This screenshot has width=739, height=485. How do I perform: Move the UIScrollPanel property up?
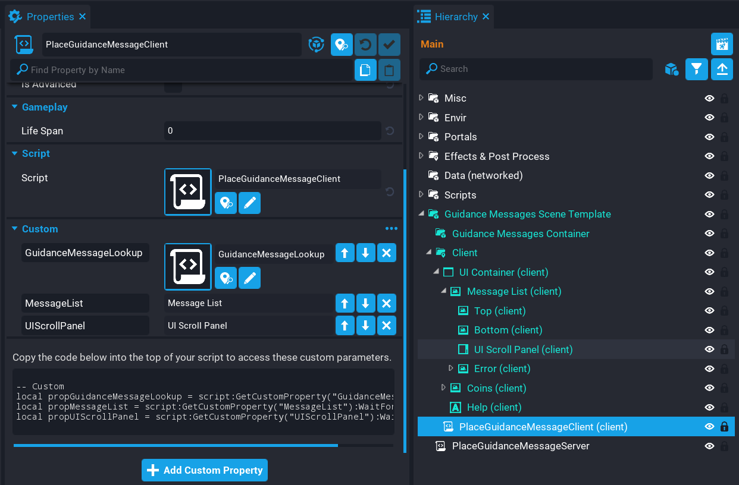point(345,326)
